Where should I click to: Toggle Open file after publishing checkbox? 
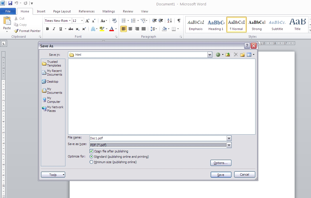(91, 151)
